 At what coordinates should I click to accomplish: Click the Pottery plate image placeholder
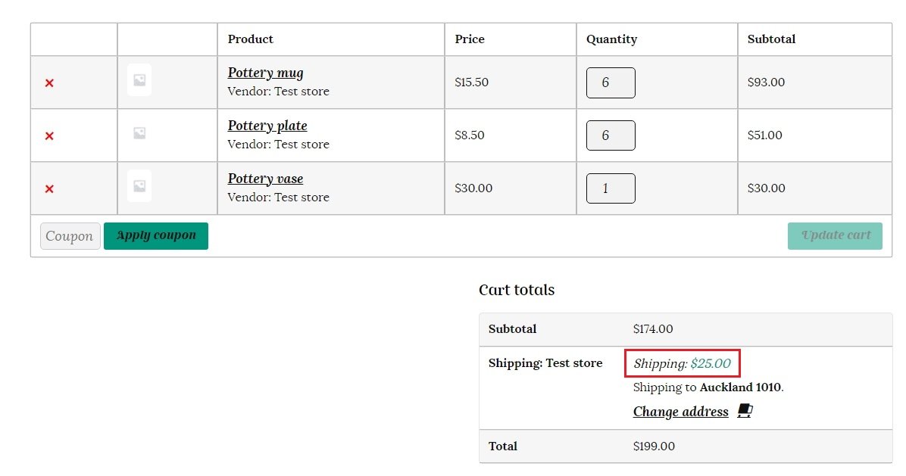139,133
